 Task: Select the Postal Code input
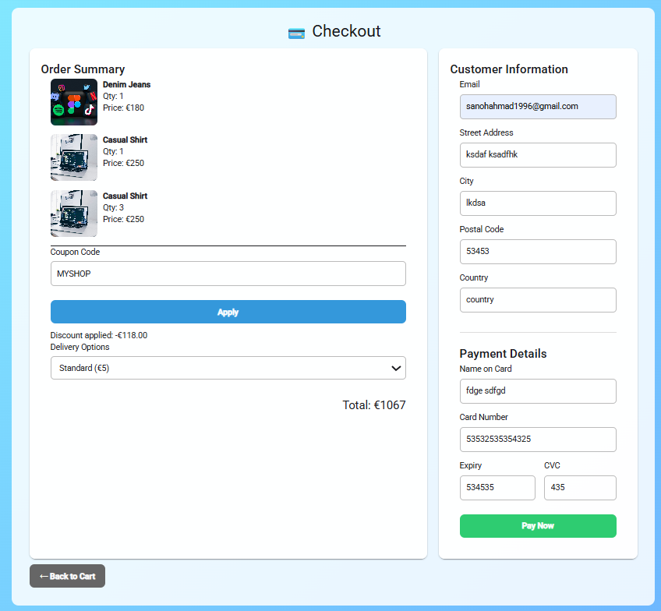(x=538, y=252)
